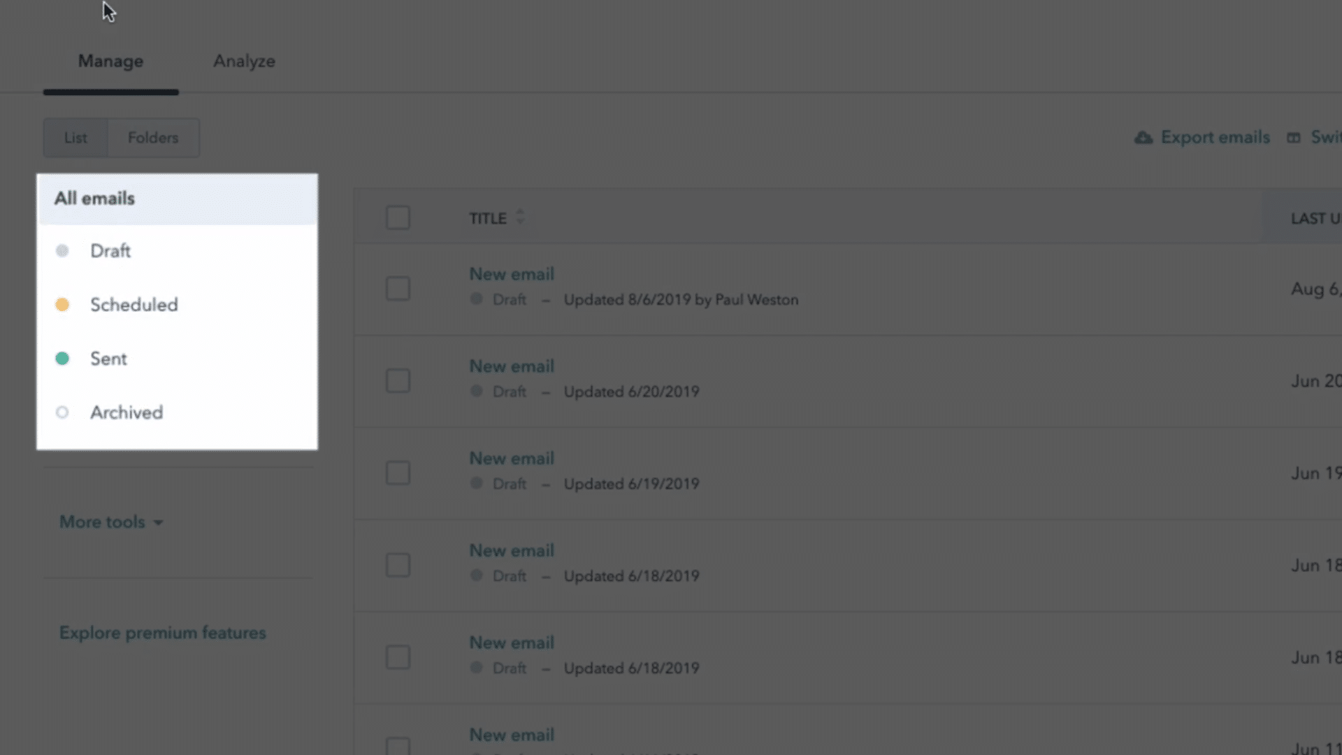Click the Manage tab icon
The height and width of the screenshot is (755, 1342).
coord(110,61)
